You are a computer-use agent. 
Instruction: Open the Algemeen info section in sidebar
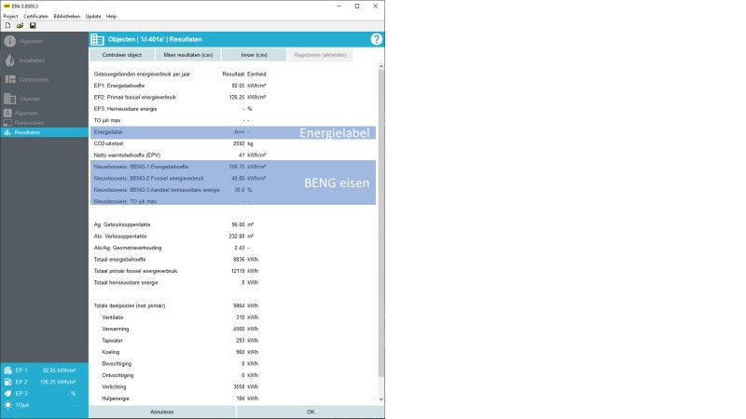tap(10, 41)
